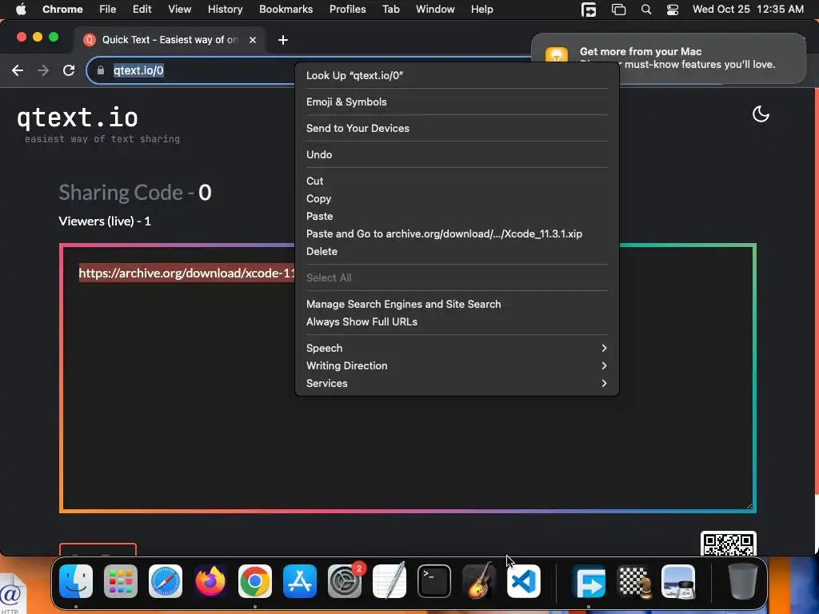819x614 pixels.
Task: Open the View menu
Action: (x=179, y=9)
